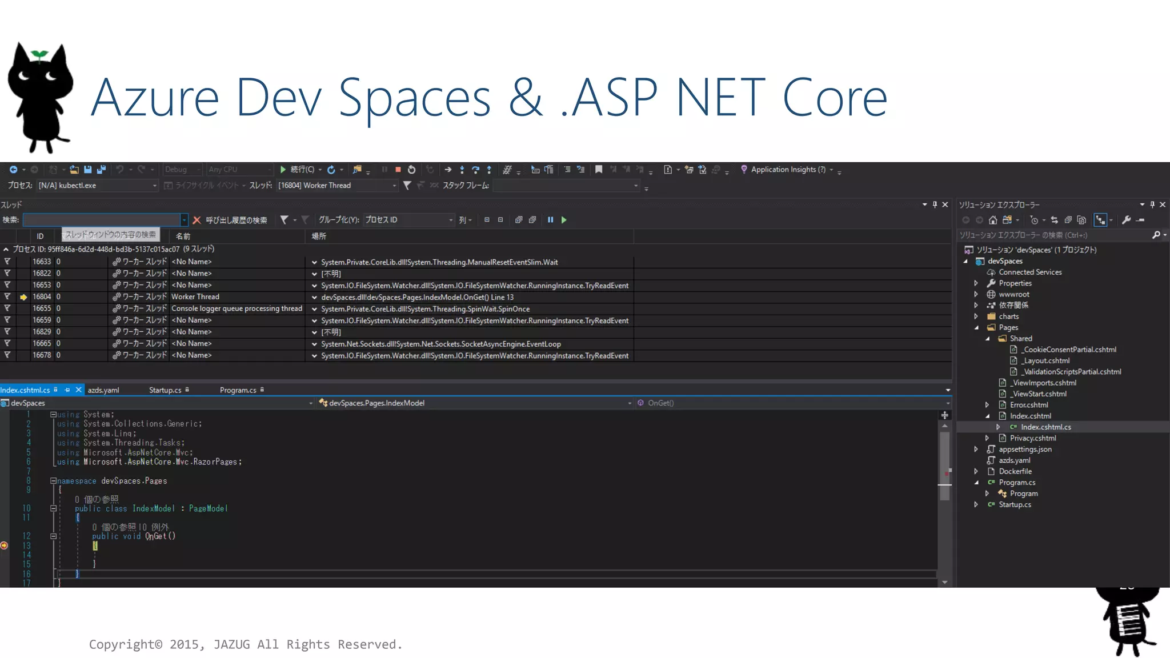Viewport: 1170px width, 658px height.
Task: Click the freeze threads pause icon
Action: pos(550,220)
